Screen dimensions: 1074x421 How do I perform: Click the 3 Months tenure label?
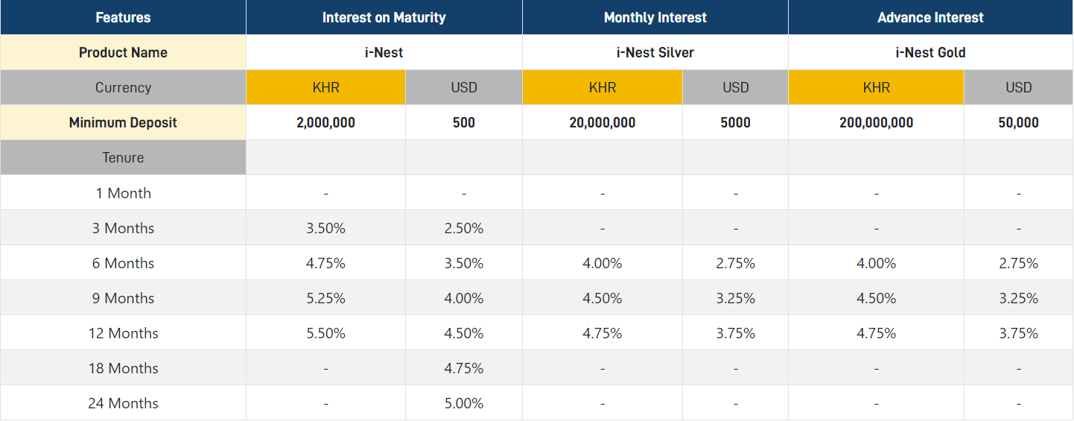(x=123, y=228)
